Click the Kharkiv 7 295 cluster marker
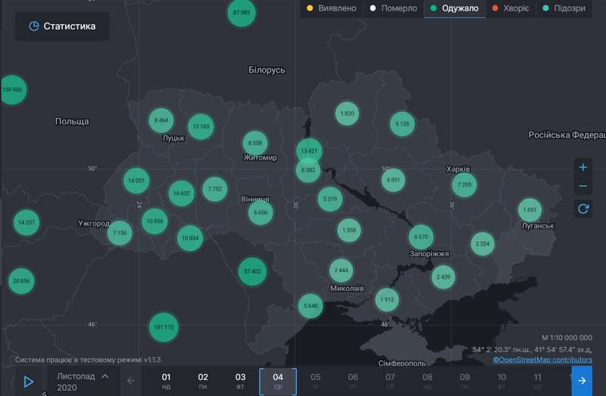The image size is (606, 396). tap(465, 184)
